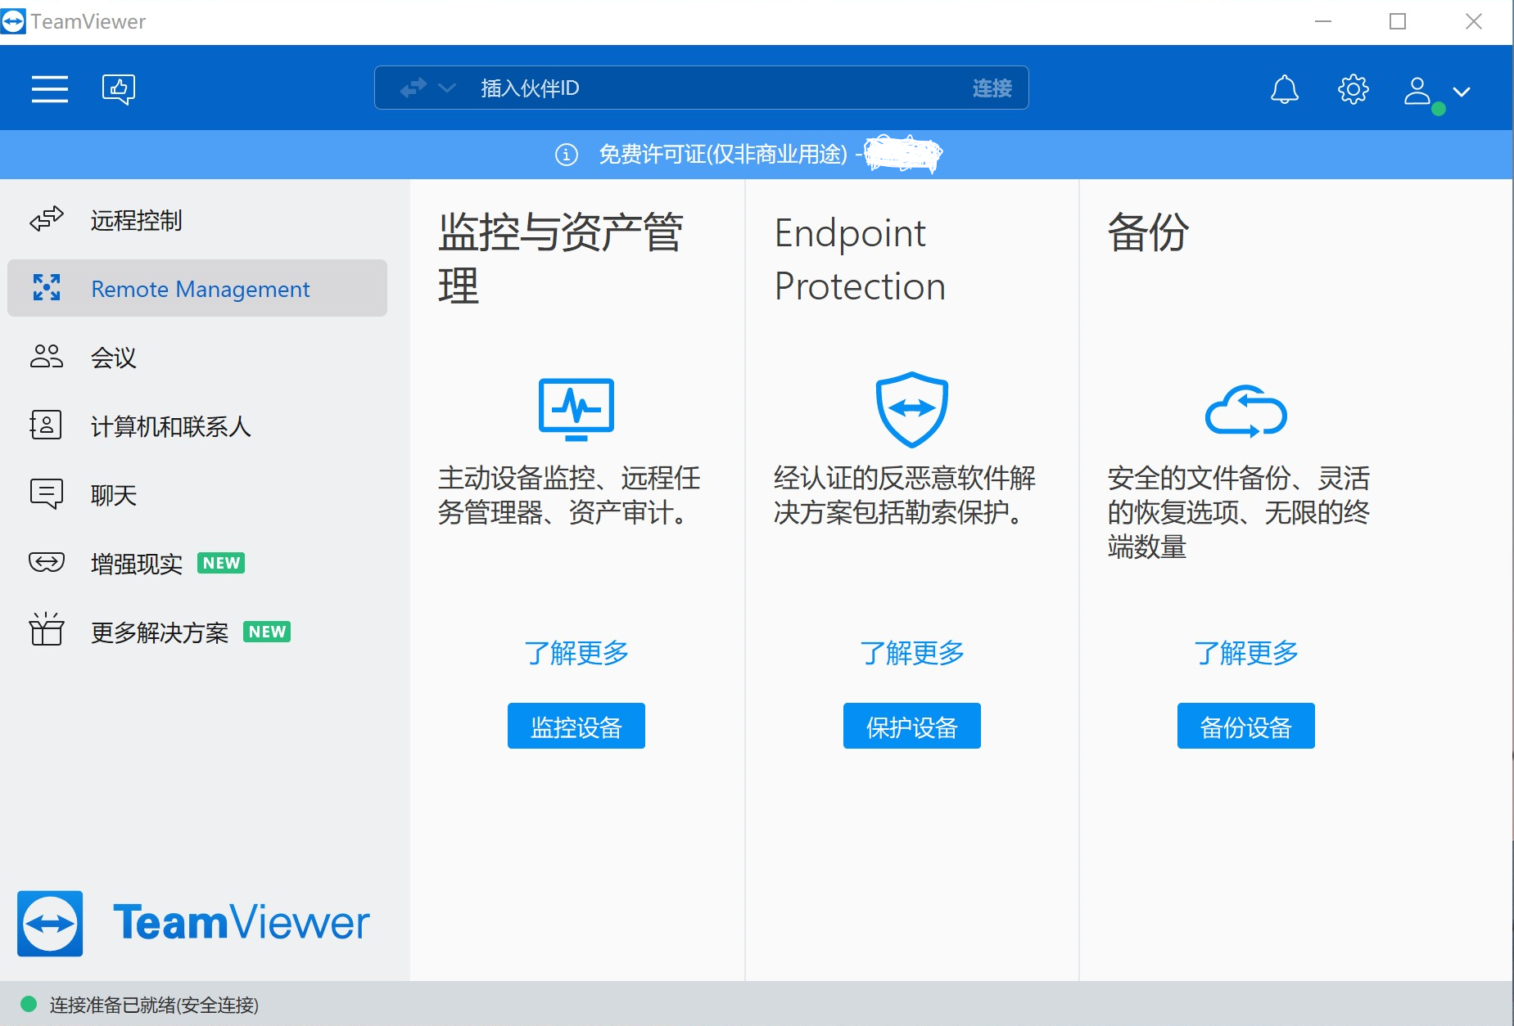Open 聊天 chat section
Screen dimensions: 1514x1026
click(x=197, y=495)
